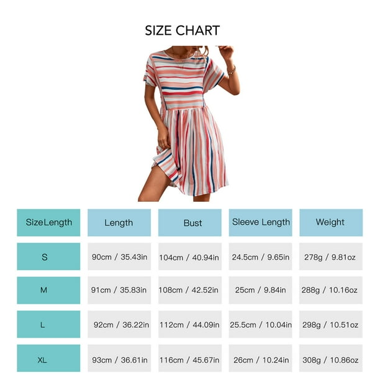Click the 25cm / 9.84in sleeve cell
This screenshot has height=380, width=380.
tap(260, 290)
